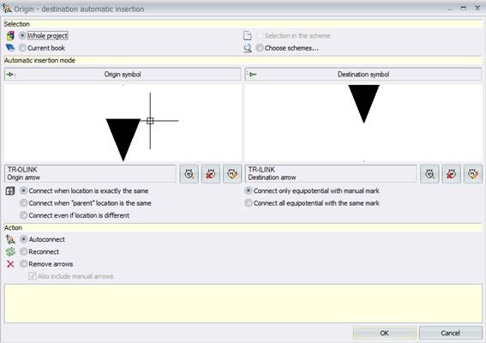The height and width of the screenshot is (343, 486).
Task: Click the origin symbol search icon button
Action: pos(189,174)
